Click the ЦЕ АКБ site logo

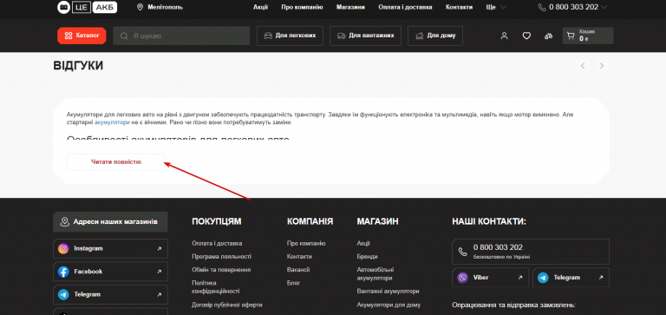[x=87, y=7]
